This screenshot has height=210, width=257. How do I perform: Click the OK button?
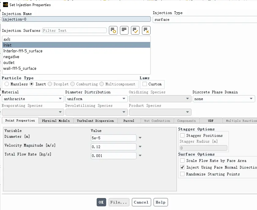click(101, 202)
